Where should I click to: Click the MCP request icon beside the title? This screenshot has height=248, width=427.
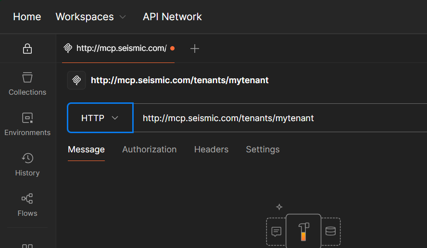(x=76, y=80)
